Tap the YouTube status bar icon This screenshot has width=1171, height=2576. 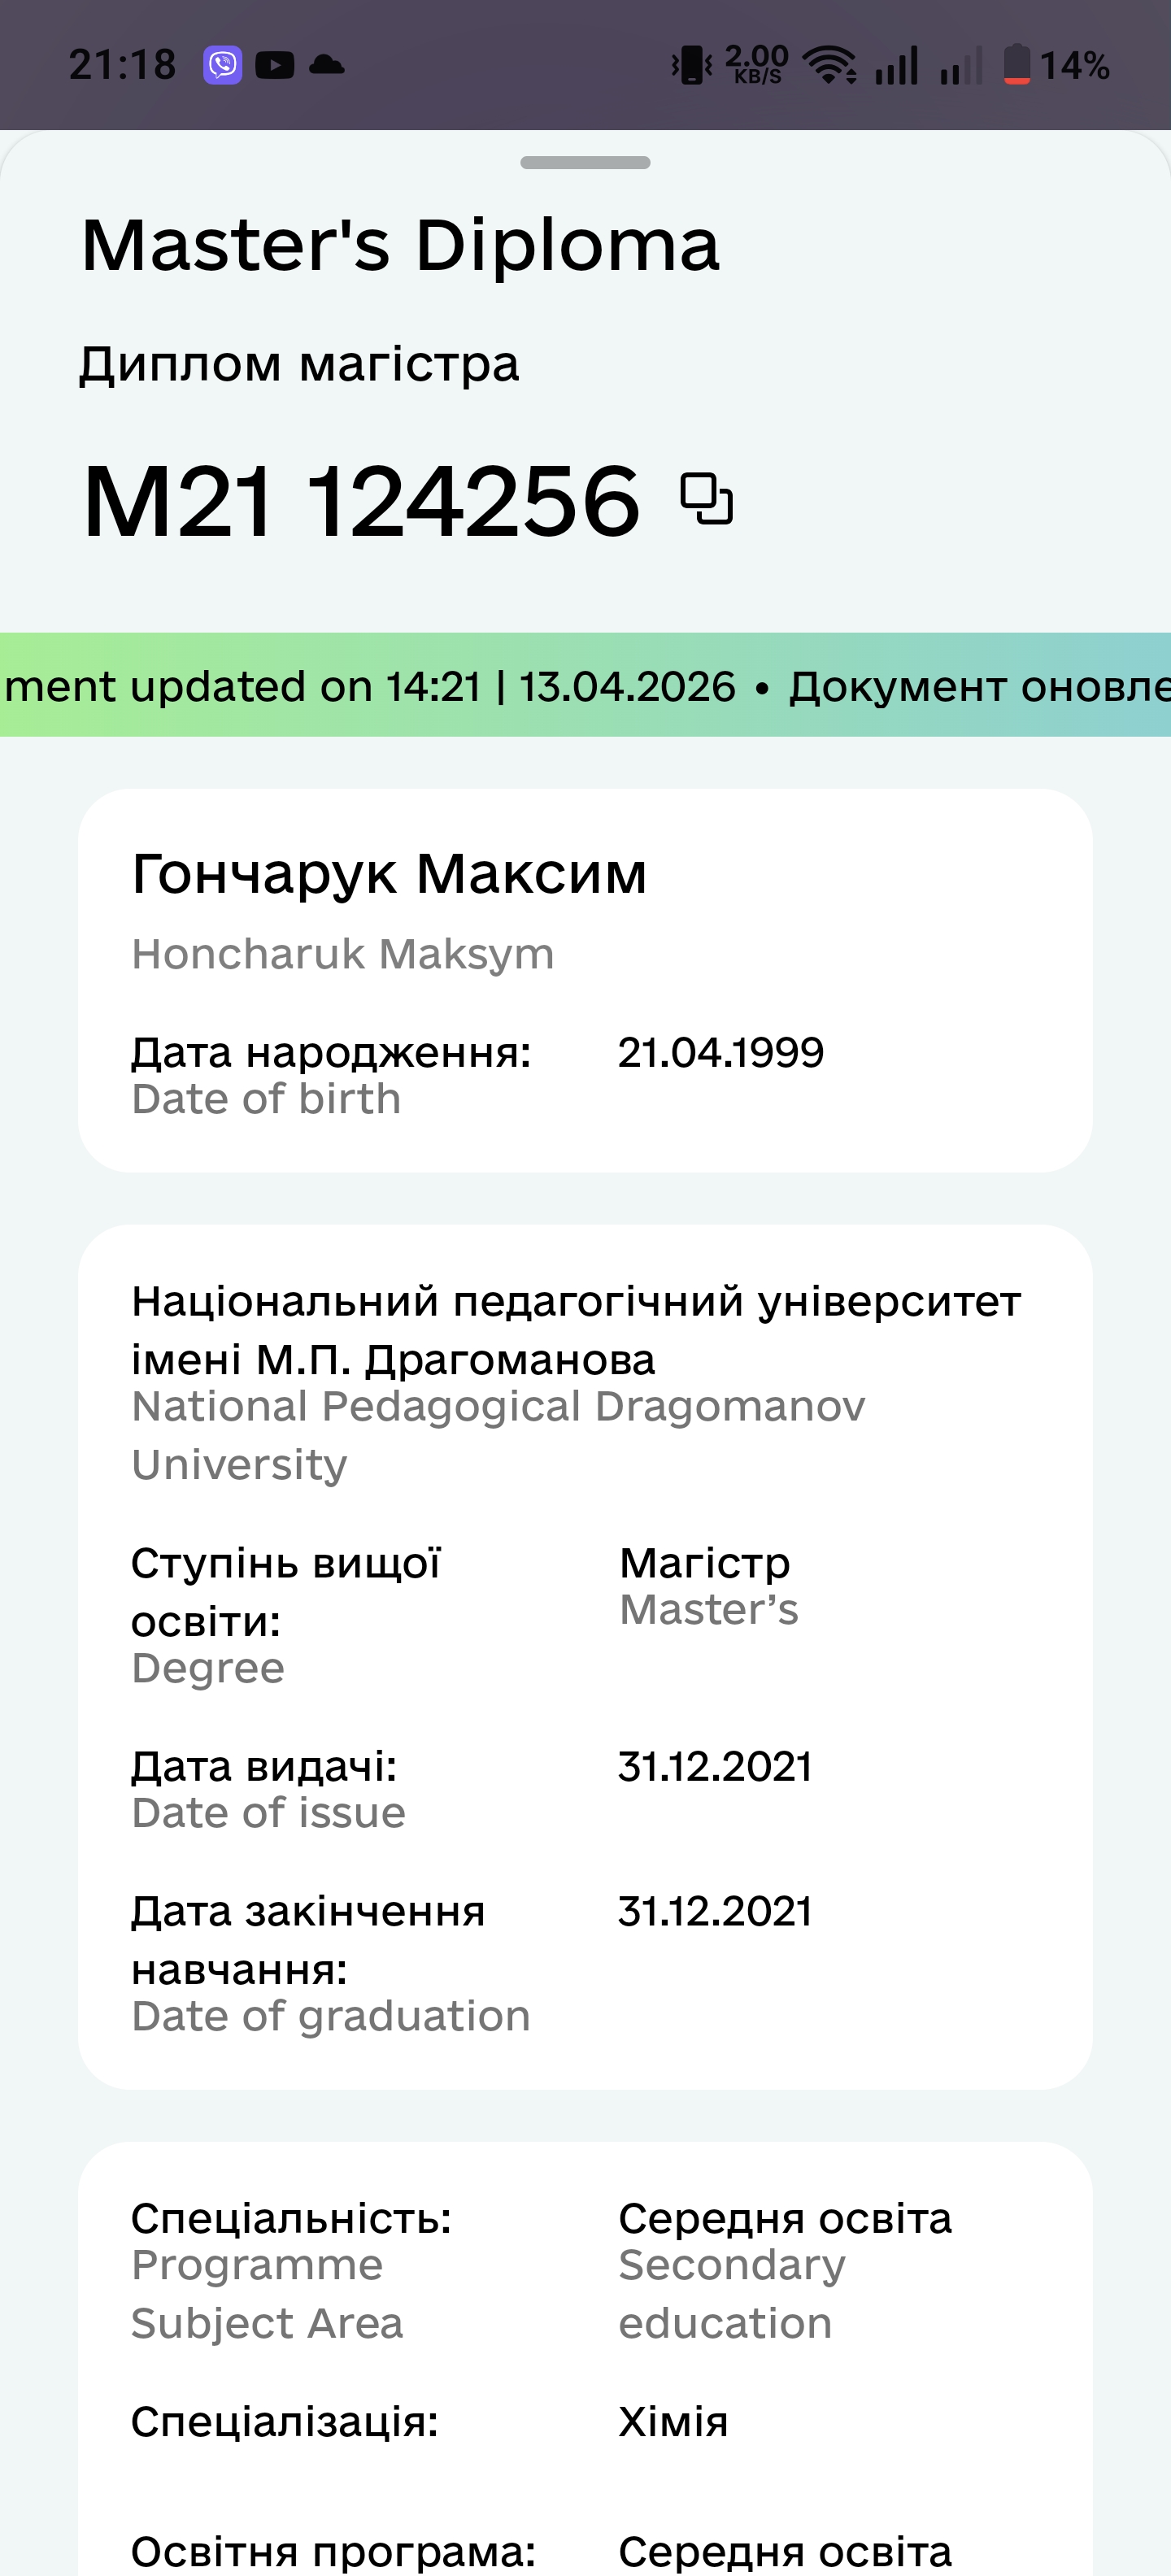275,66
